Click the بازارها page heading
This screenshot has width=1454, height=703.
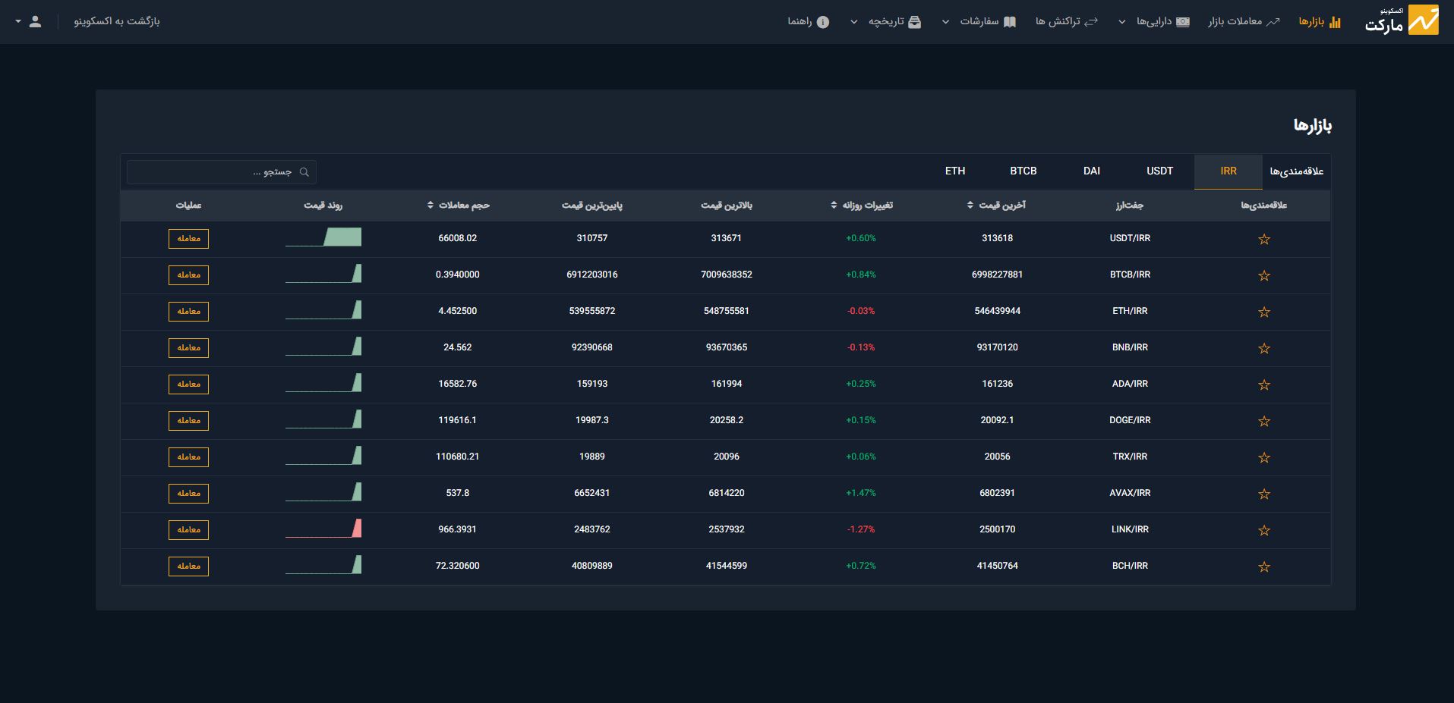pos(1313,126)
